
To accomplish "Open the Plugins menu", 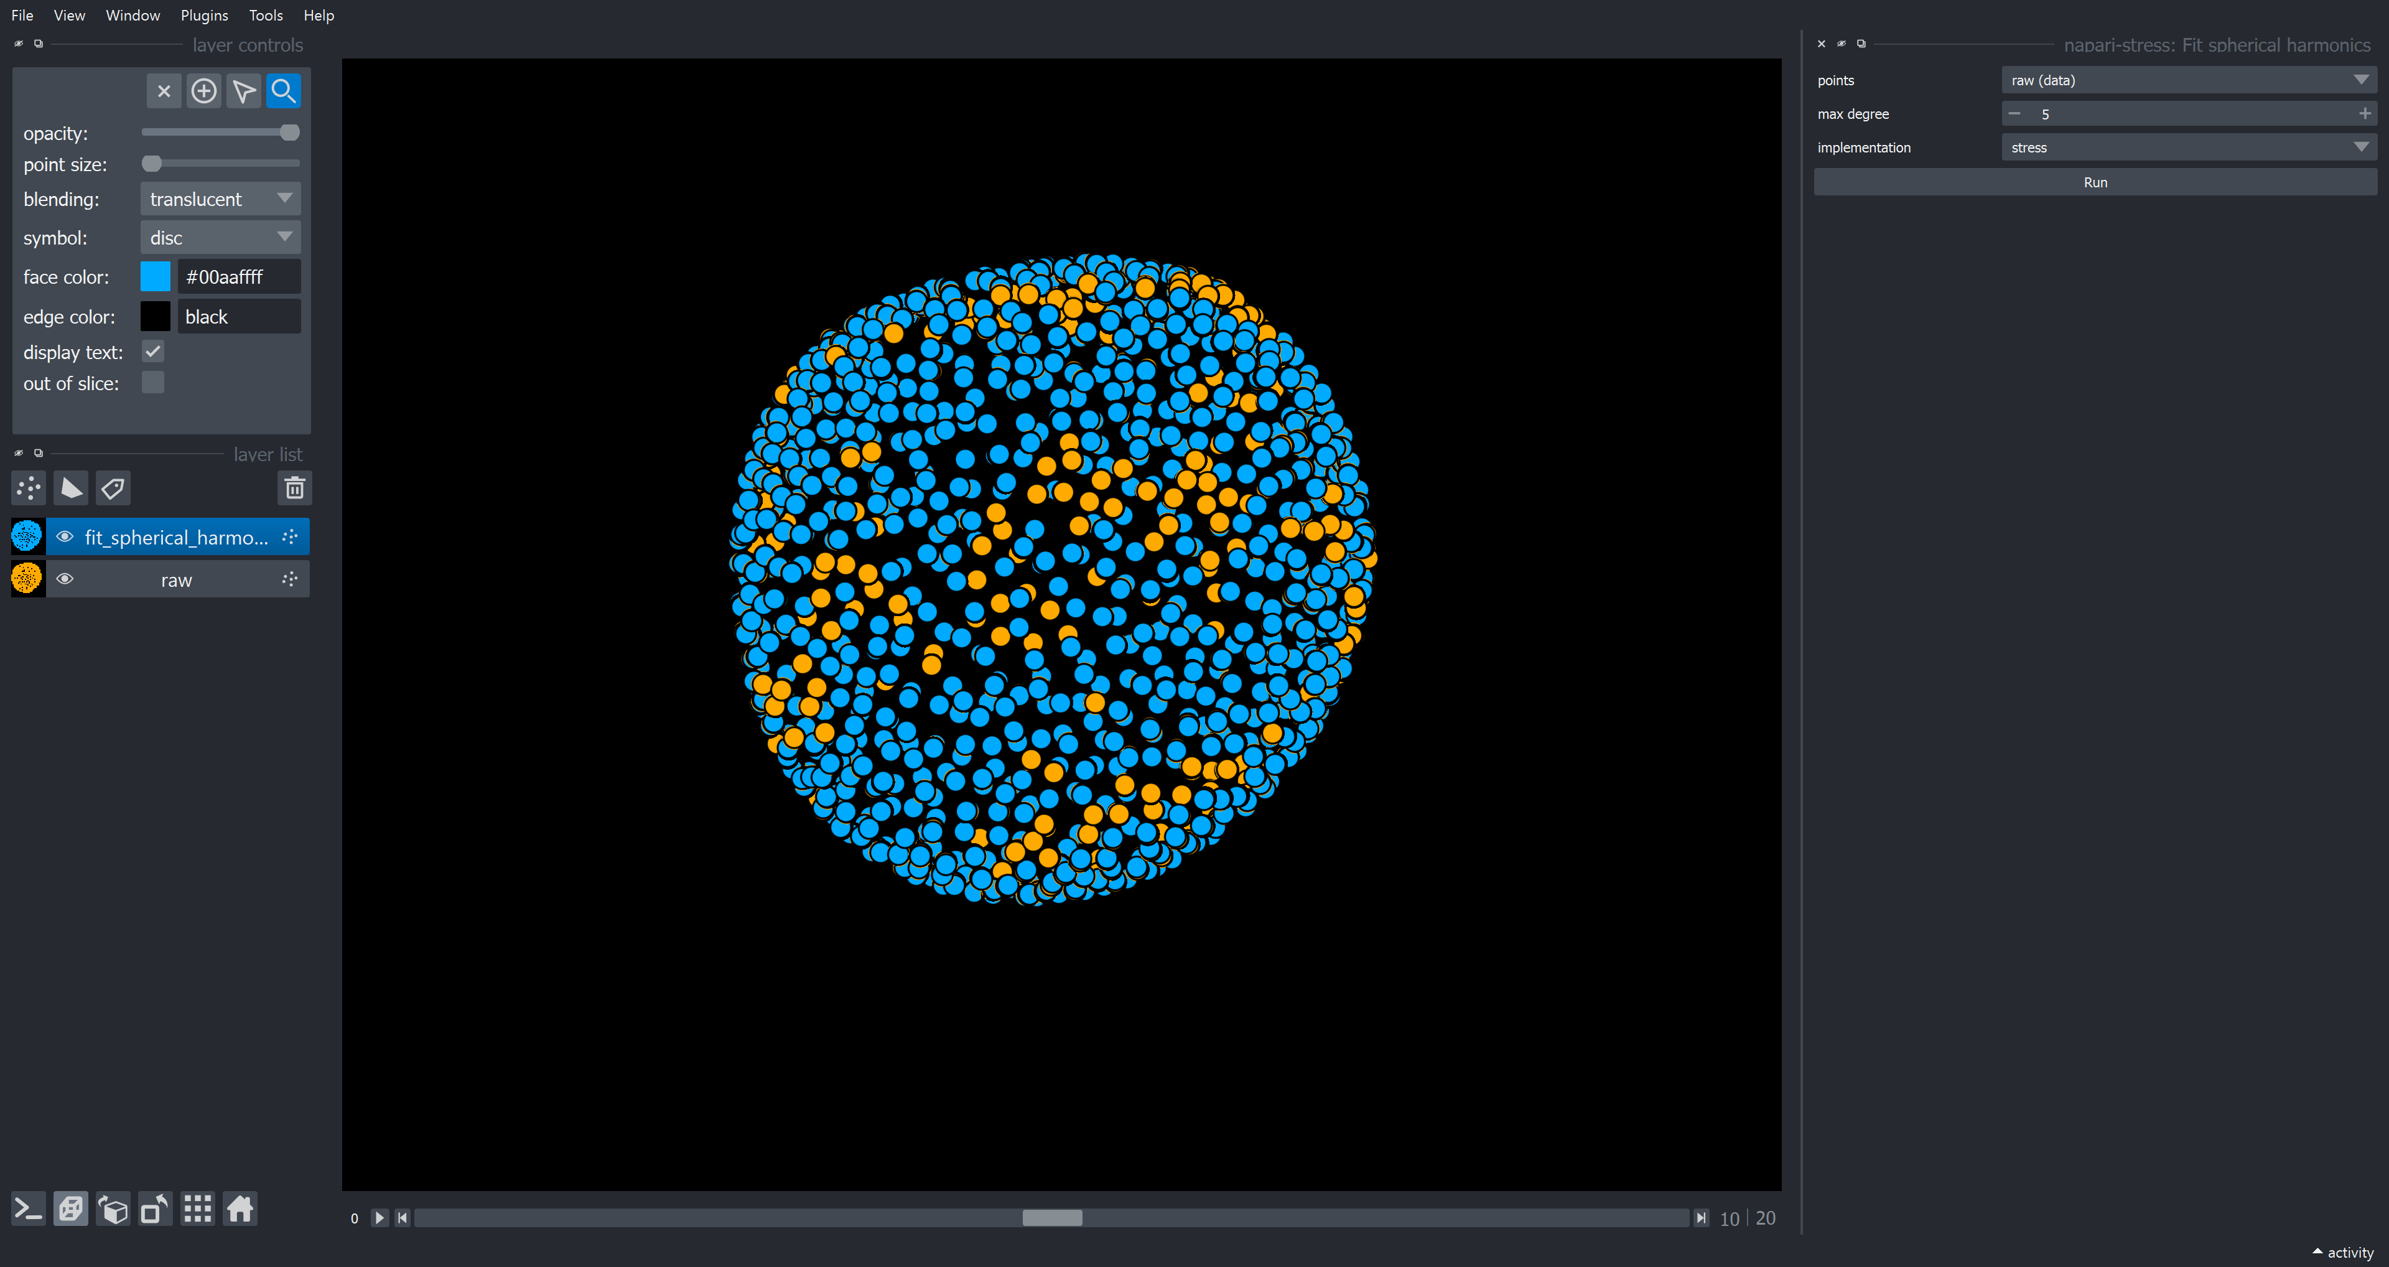I will point(204,15).
